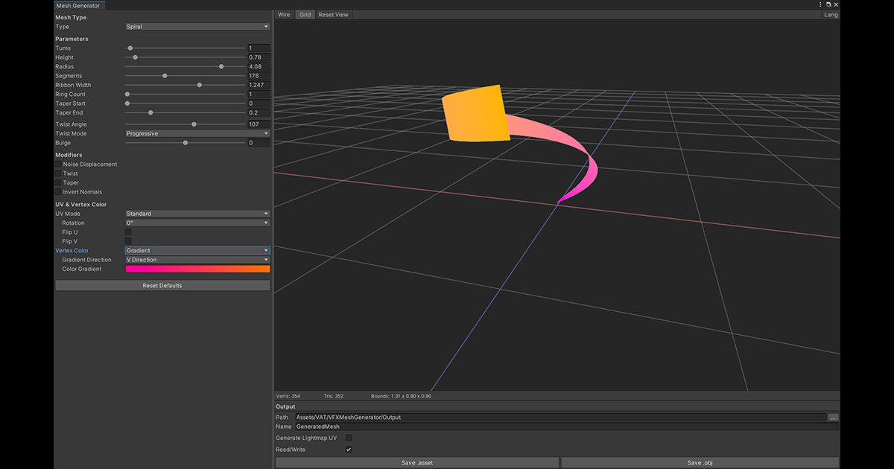Open the UV Mode dropdown showing Standard
Image resolution: width=894 pixels, height=469 pixels.
click(197, 214)
